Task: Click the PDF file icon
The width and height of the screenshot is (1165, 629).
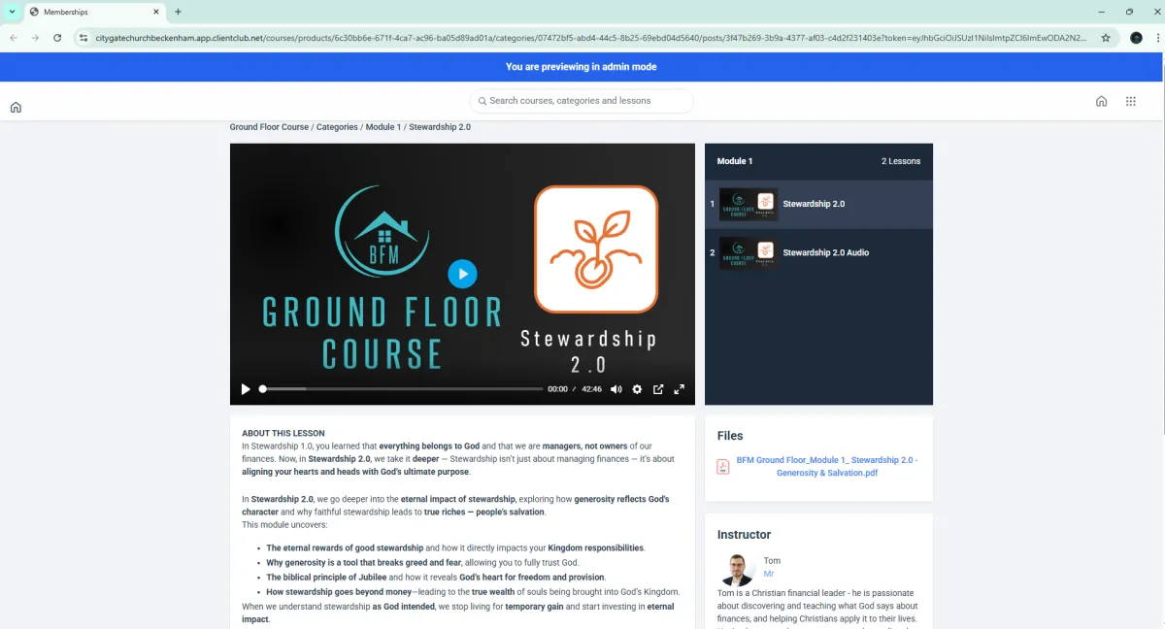Action: (723, 466)
